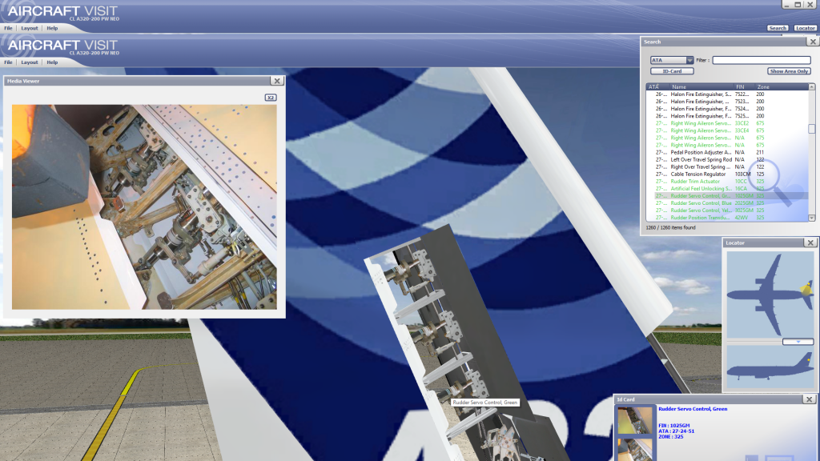Image resolution: width=820 pixels, height=461 pixels.
Task: Click the side-view aircraft in the Locator
Action: pos(770,367)
